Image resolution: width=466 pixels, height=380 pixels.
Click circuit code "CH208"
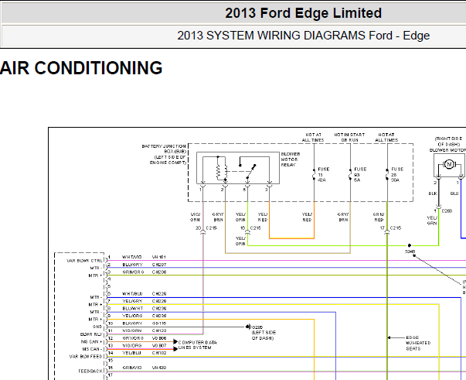click(x=159, y=272)
